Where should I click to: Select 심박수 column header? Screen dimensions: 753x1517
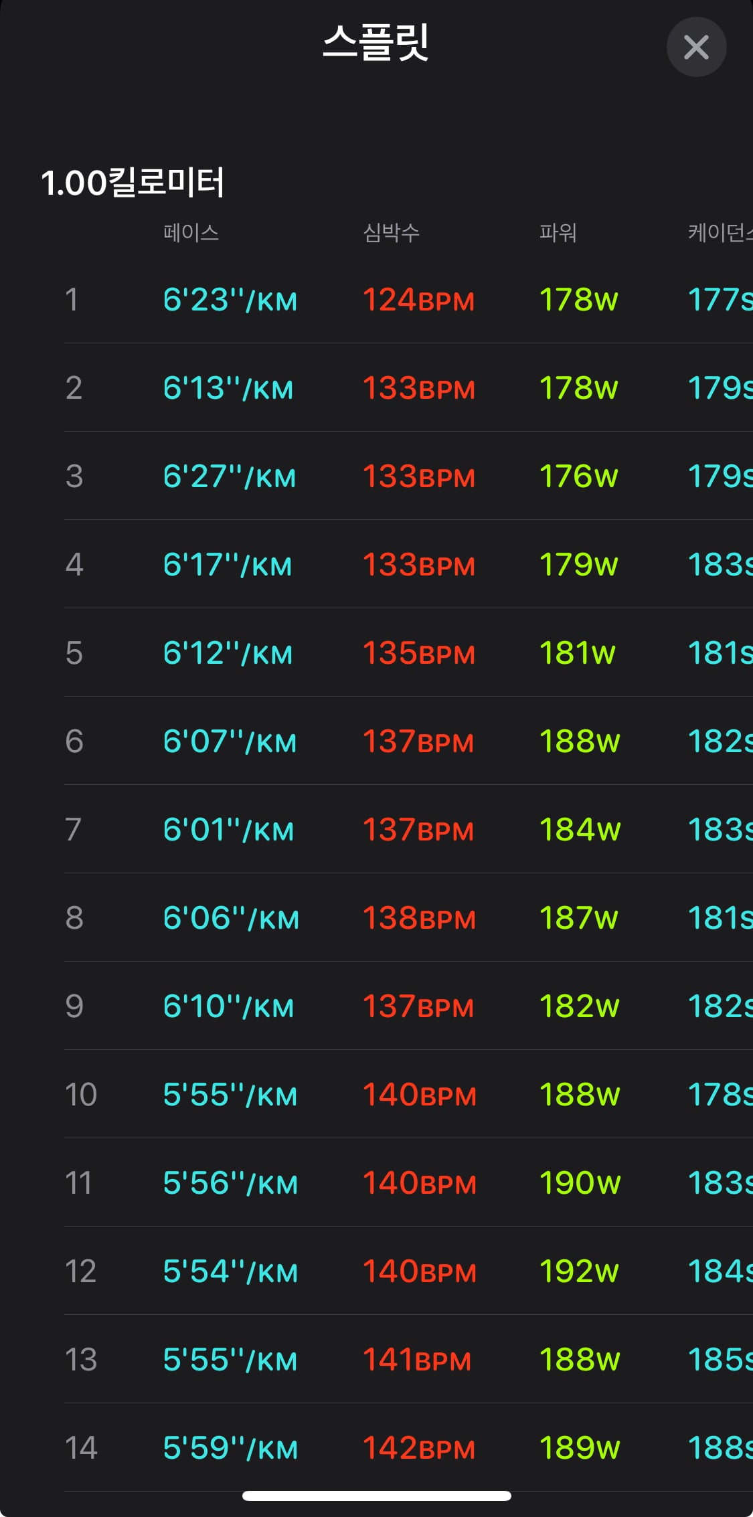[391, 232]
